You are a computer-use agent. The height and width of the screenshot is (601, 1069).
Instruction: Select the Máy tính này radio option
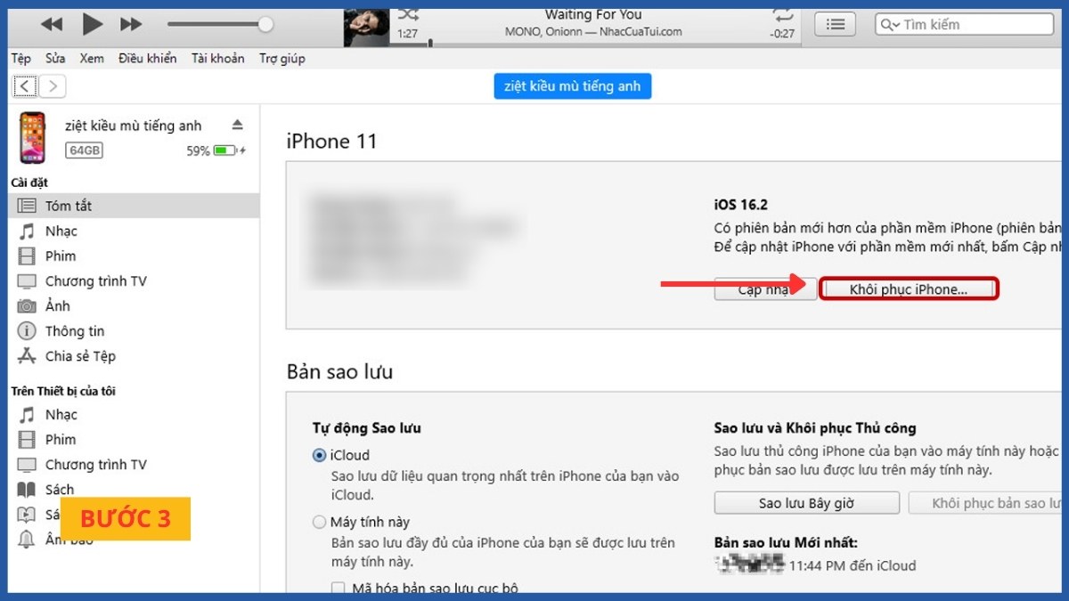pos(320,522)
